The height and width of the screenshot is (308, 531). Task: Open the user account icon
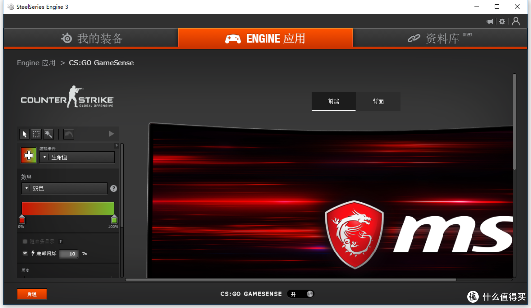click(516, 21)
